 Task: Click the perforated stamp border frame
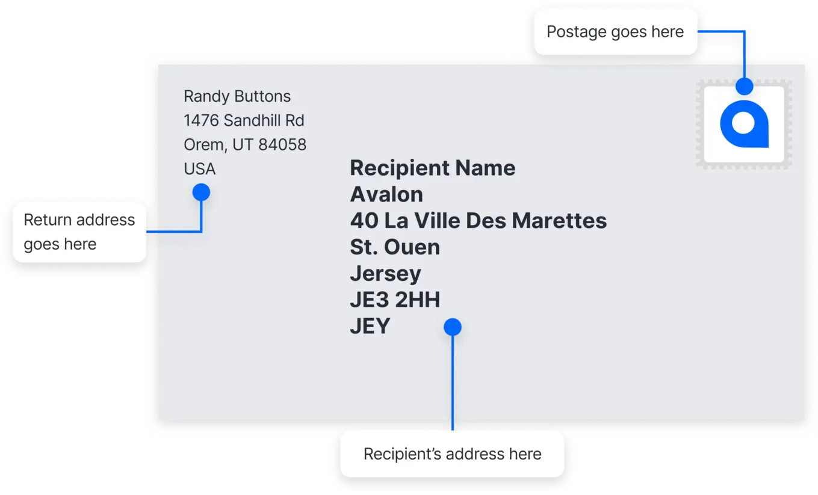[744, 125]
